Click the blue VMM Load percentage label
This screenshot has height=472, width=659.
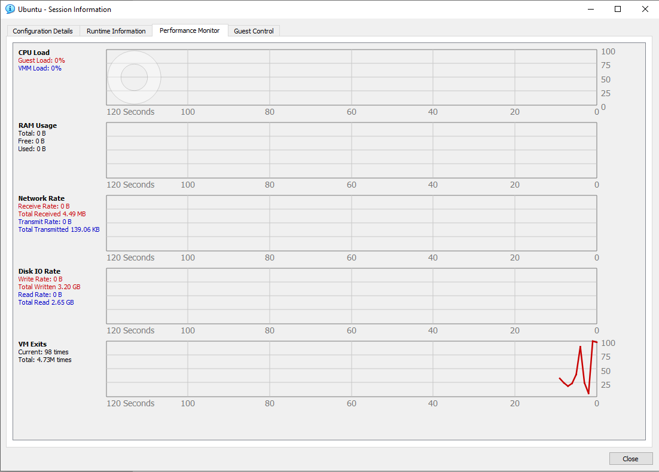[39, 68]
